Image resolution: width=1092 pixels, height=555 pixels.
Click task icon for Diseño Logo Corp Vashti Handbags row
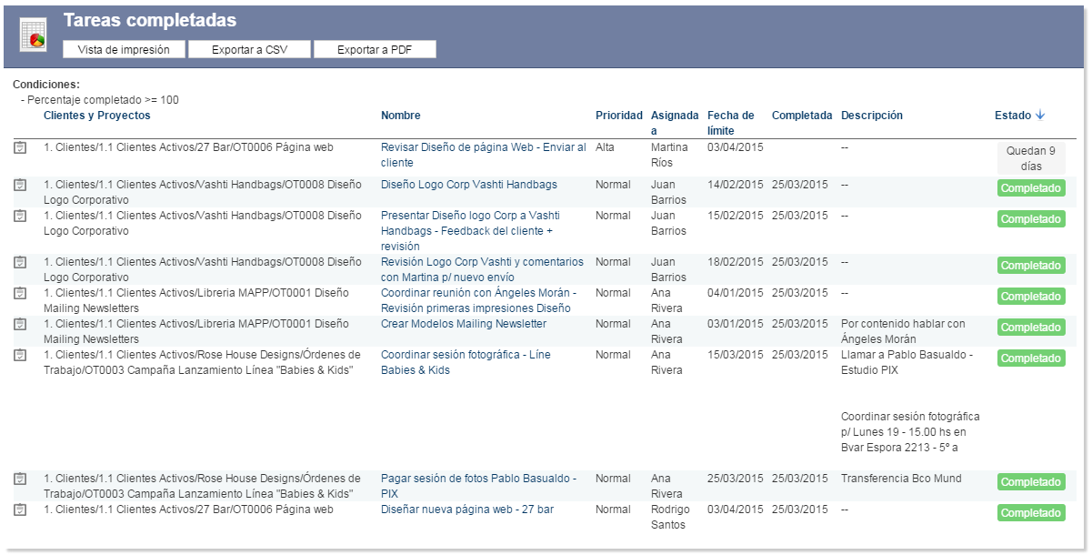point(20,185)
